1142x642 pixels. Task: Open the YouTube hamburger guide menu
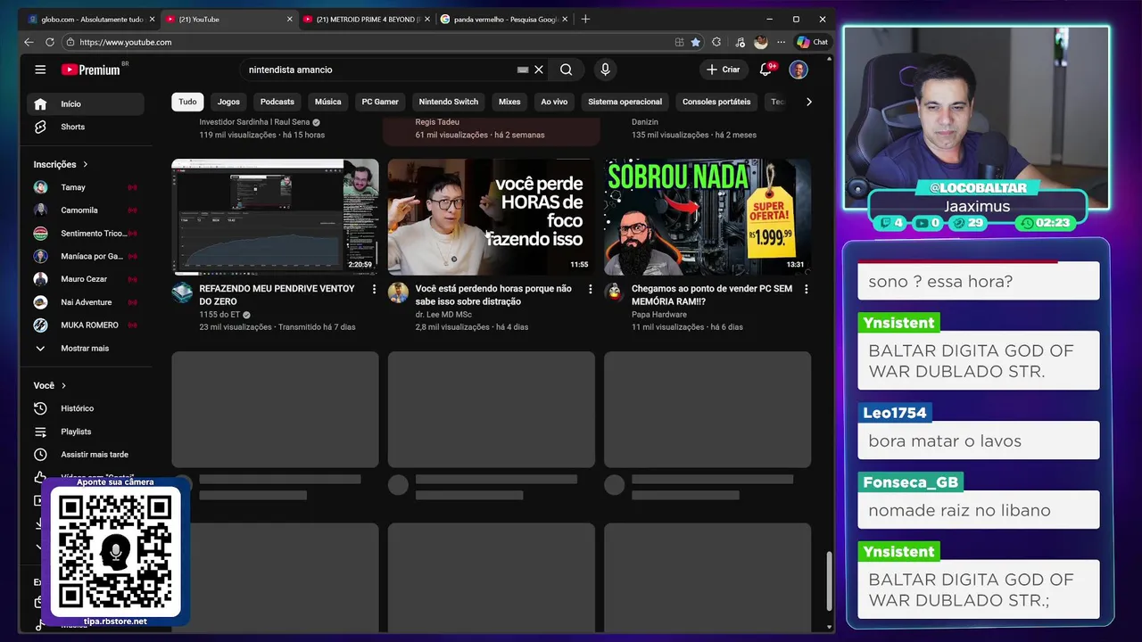click(40, 70)
